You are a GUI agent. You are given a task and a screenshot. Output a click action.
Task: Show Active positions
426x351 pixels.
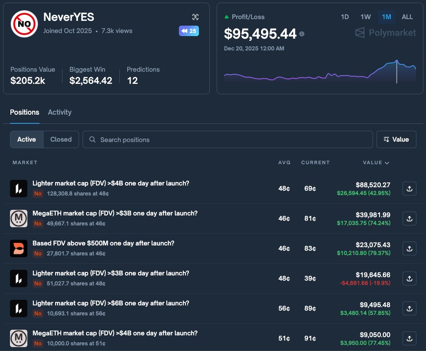pyautogui.click(x=26, y=139)
